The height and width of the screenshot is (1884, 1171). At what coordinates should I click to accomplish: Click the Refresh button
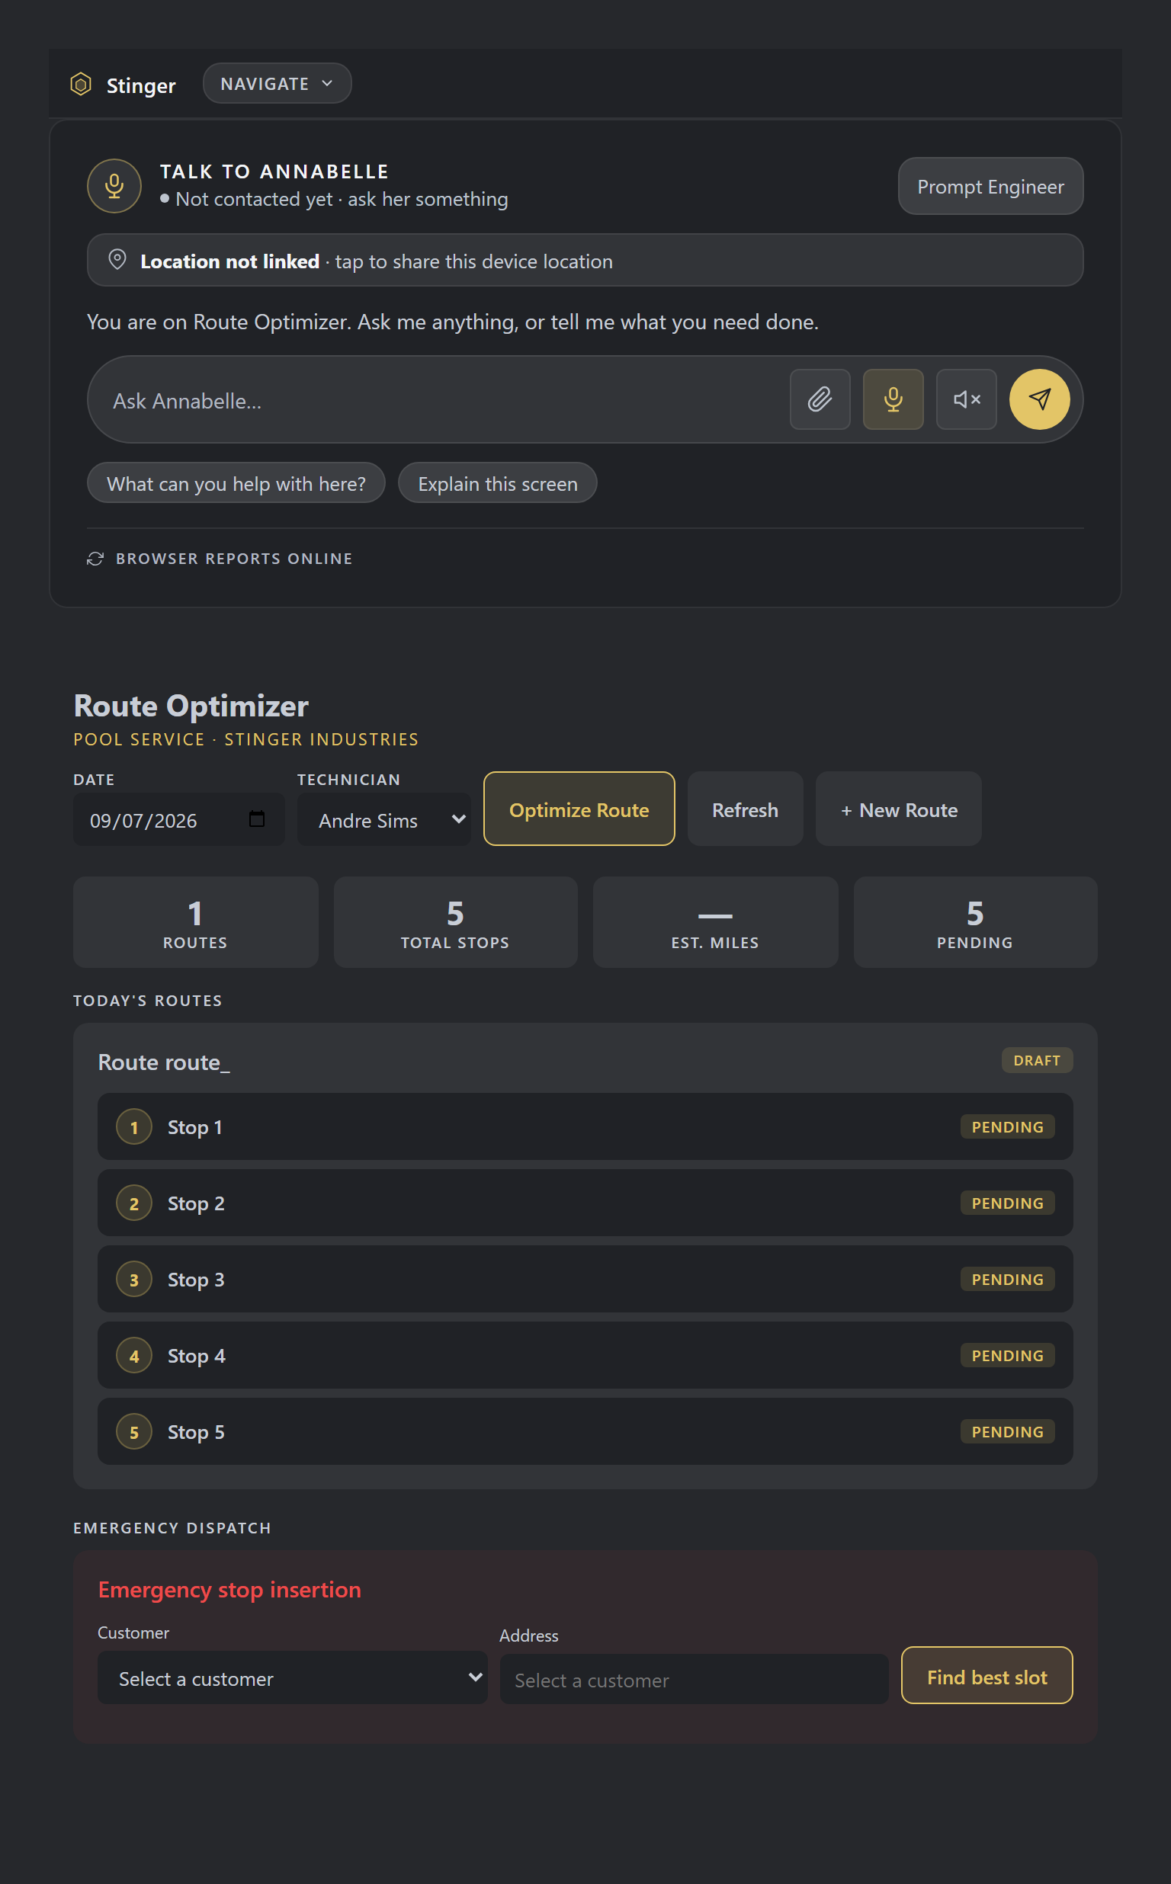tap(745, 809)
